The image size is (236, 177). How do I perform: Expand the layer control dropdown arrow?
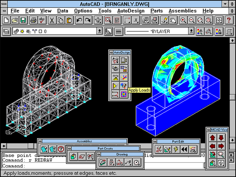pos(99,31)
